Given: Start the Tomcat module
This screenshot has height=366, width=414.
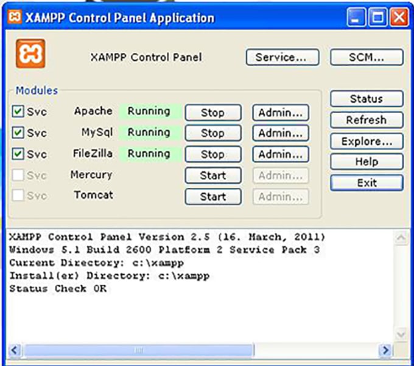Looking at the screenshot, I should [x=213, y=196].
